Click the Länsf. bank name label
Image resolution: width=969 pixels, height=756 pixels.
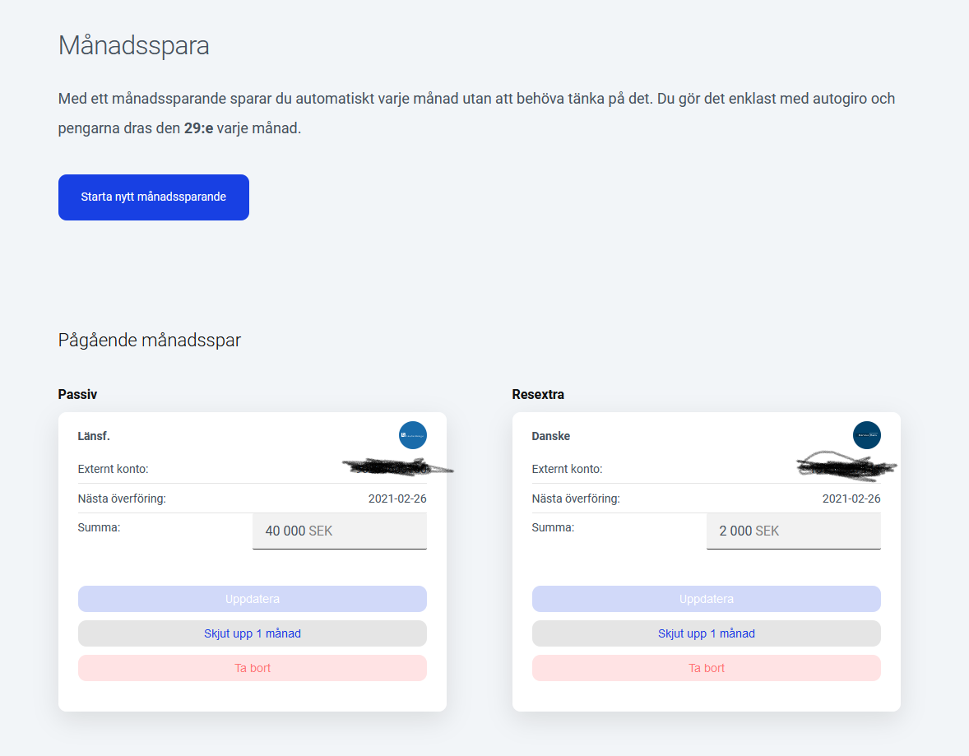[x=94, y=436]
